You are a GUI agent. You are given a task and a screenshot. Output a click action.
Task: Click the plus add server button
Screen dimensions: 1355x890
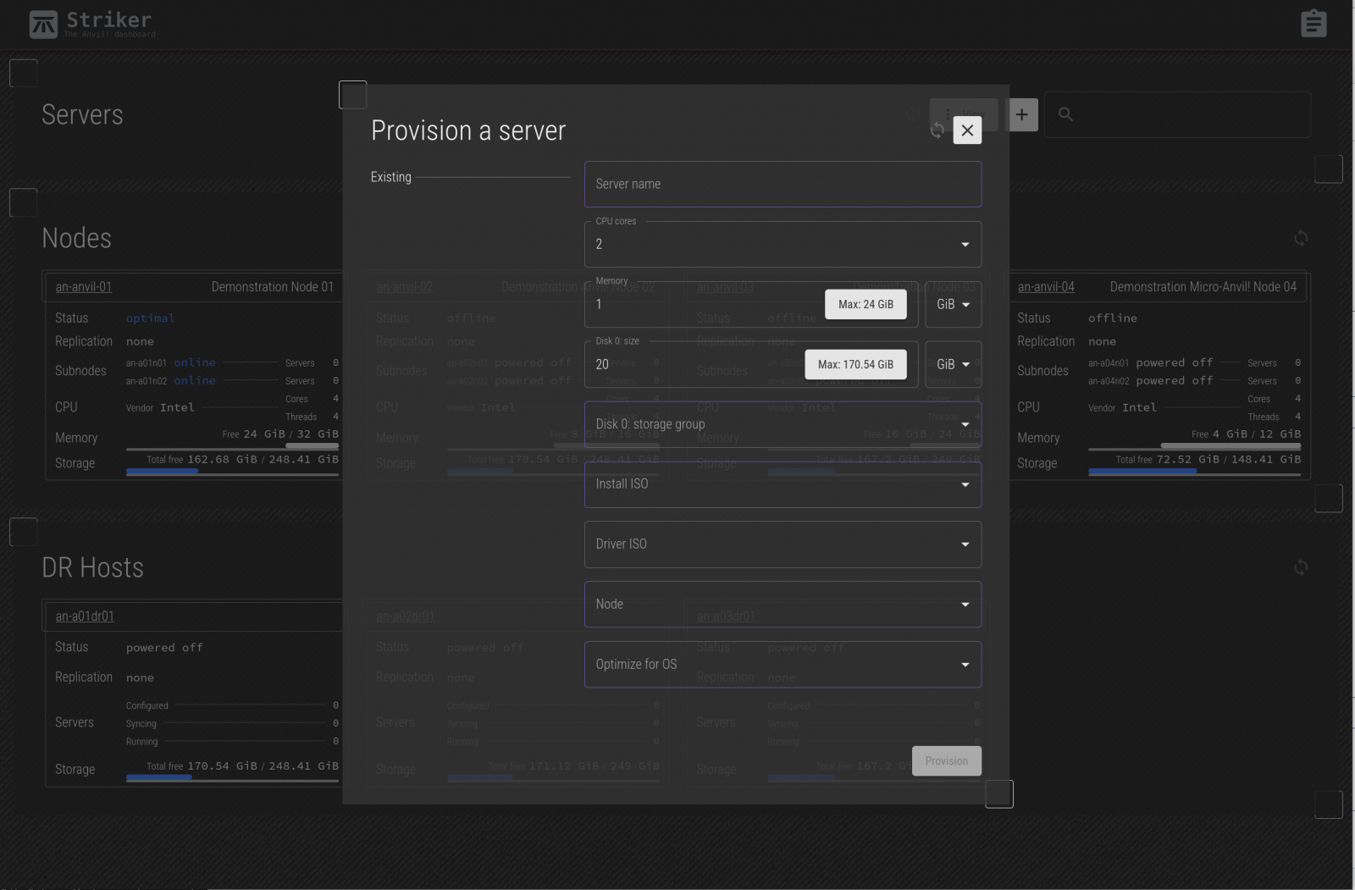point(1021,115)
